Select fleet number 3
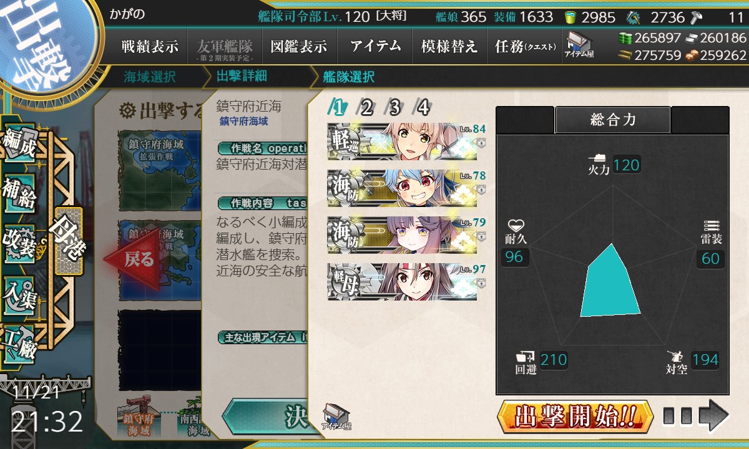The height and width of the screenshot is (449, 749). (x=394, y=107)
